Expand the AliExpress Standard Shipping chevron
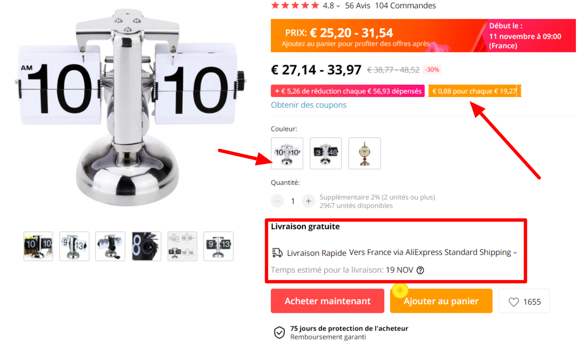 click(x=515, y=253)
